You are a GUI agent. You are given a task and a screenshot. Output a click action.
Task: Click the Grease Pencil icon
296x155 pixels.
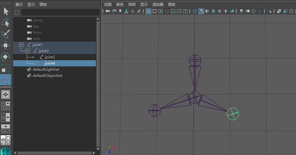[139, 11]
